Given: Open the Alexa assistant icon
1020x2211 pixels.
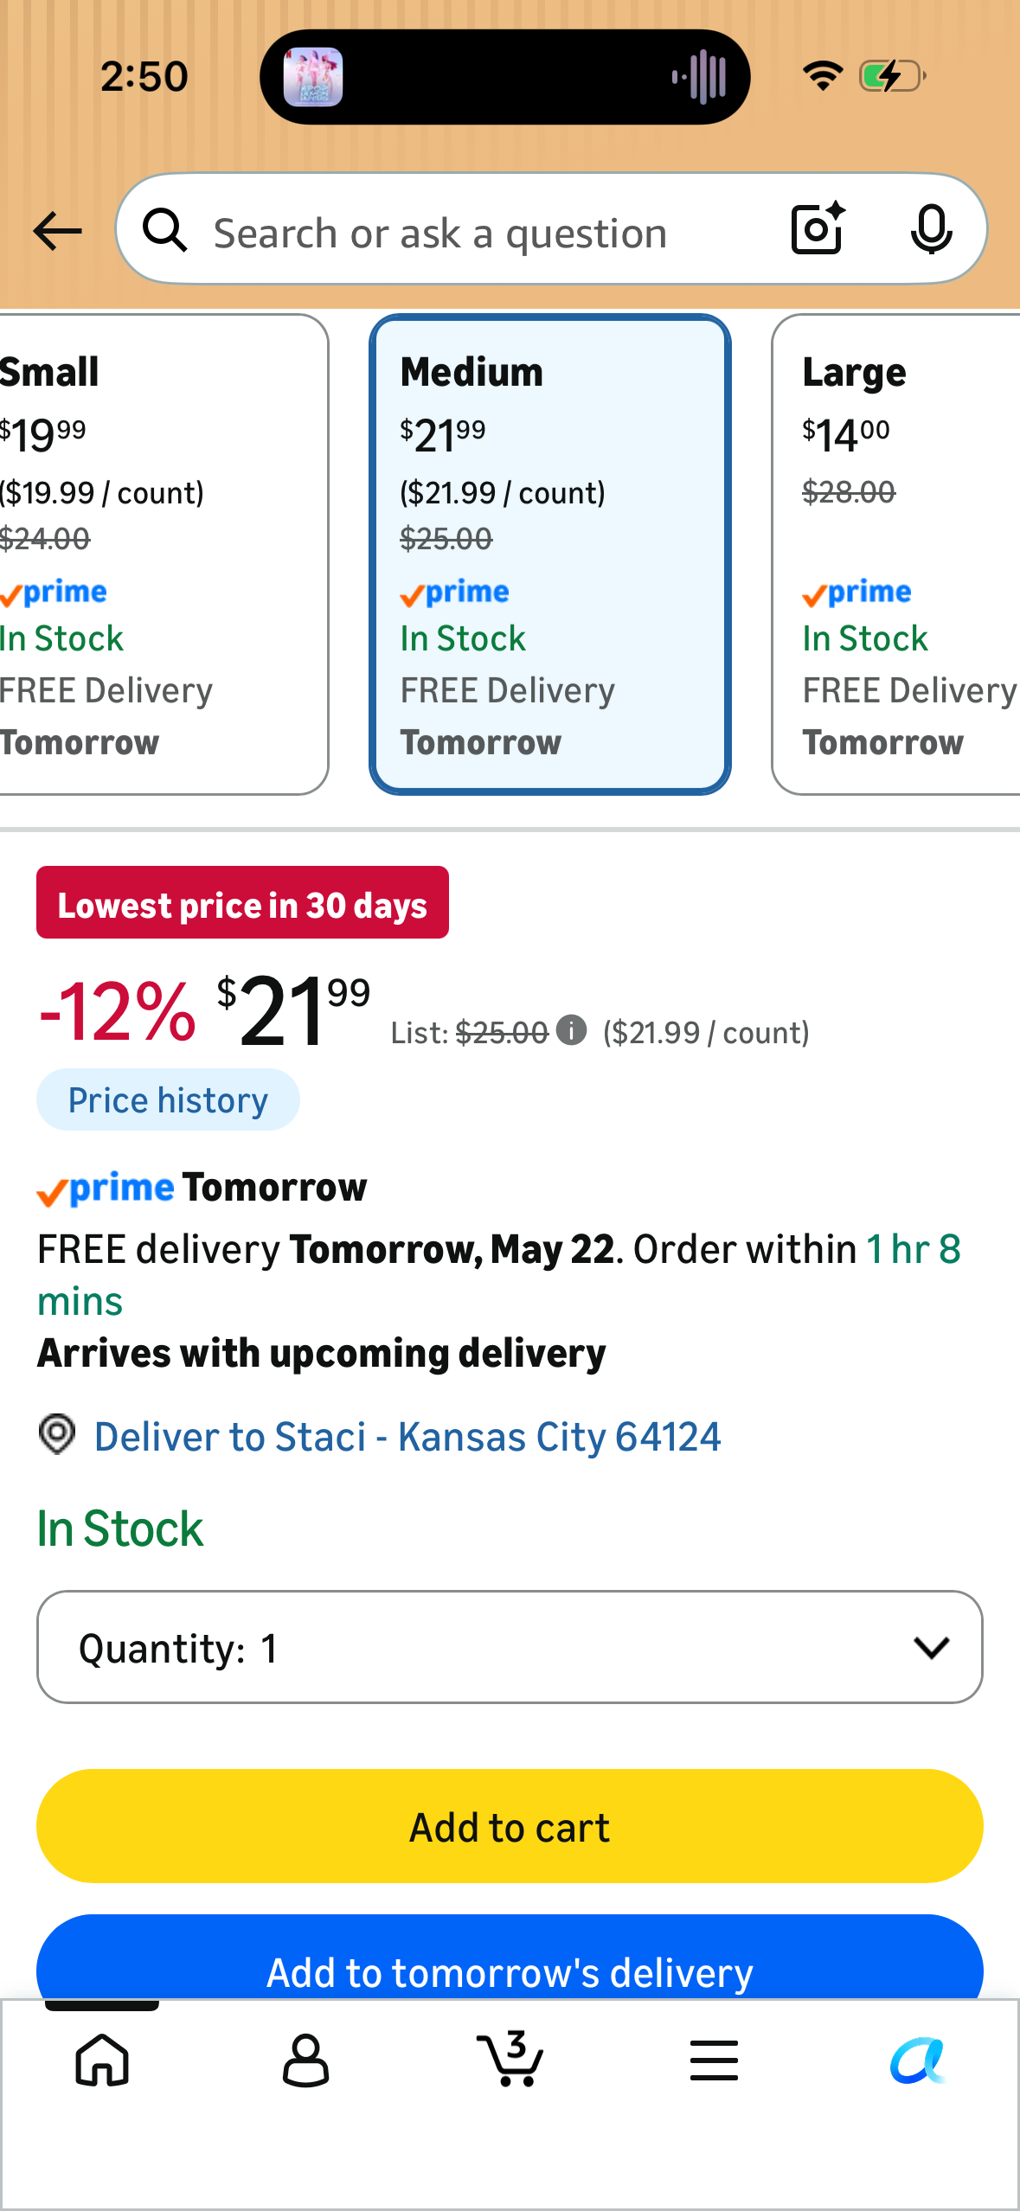Looking at the screenshot, I should click(x=917, y=2060).
